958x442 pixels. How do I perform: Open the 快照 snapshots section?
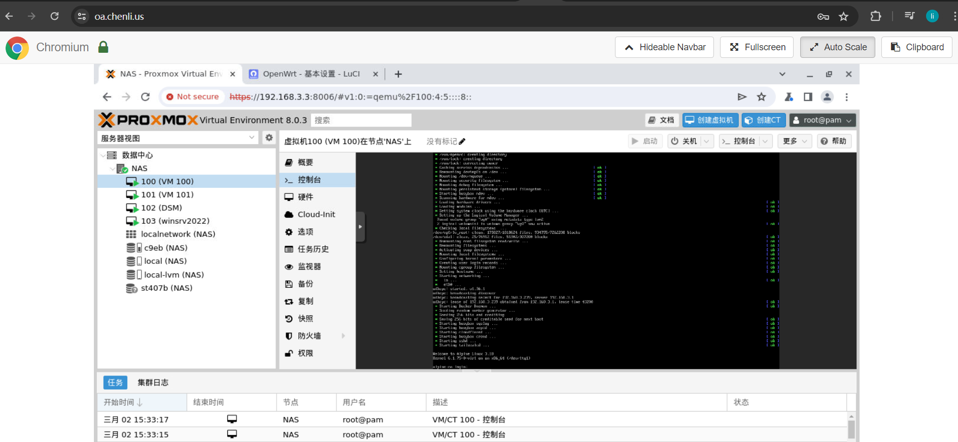[x=317, y=318]
